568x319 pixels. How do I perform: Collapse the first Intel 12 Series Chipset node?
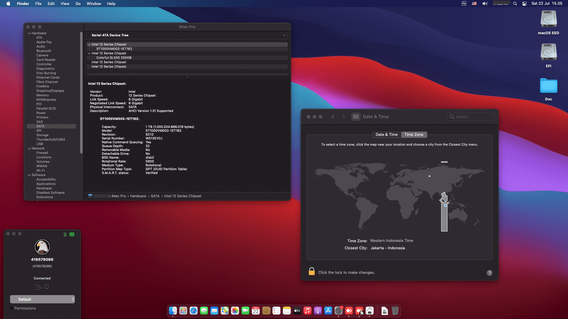coord(89,45)
